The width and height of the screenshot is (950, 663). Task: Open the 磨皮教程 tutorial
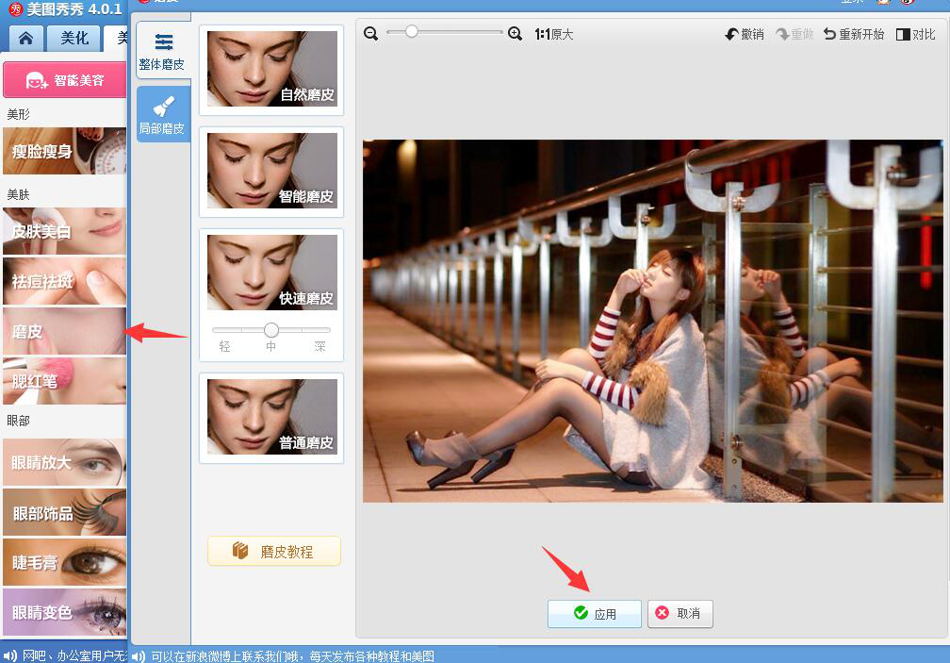273,551
